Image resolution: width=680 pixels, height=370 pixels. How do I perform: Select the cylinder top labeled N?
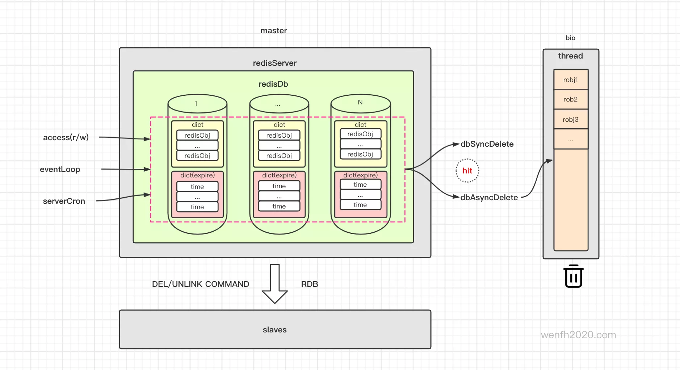point(361,103)
